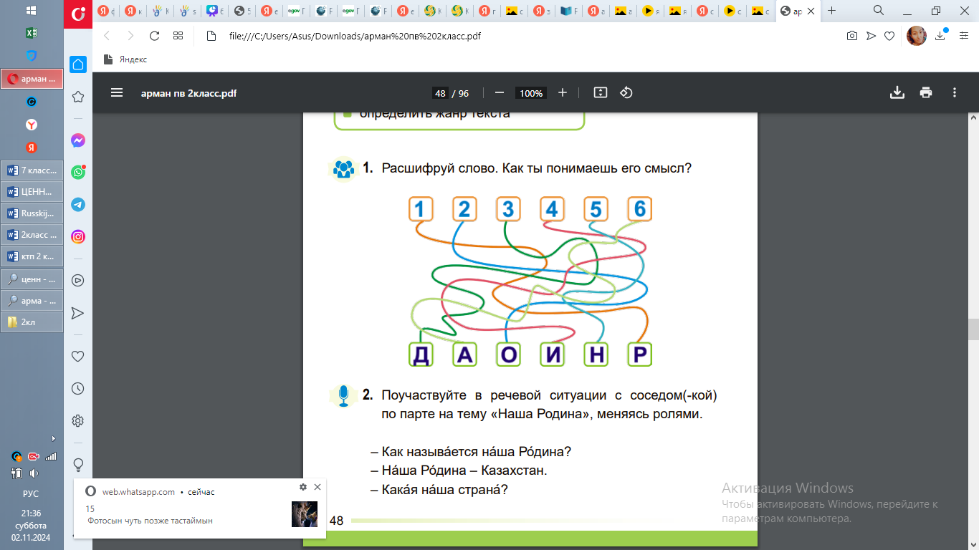
Task: Open the 2кл folder window on taskbar
Action: 32,322
